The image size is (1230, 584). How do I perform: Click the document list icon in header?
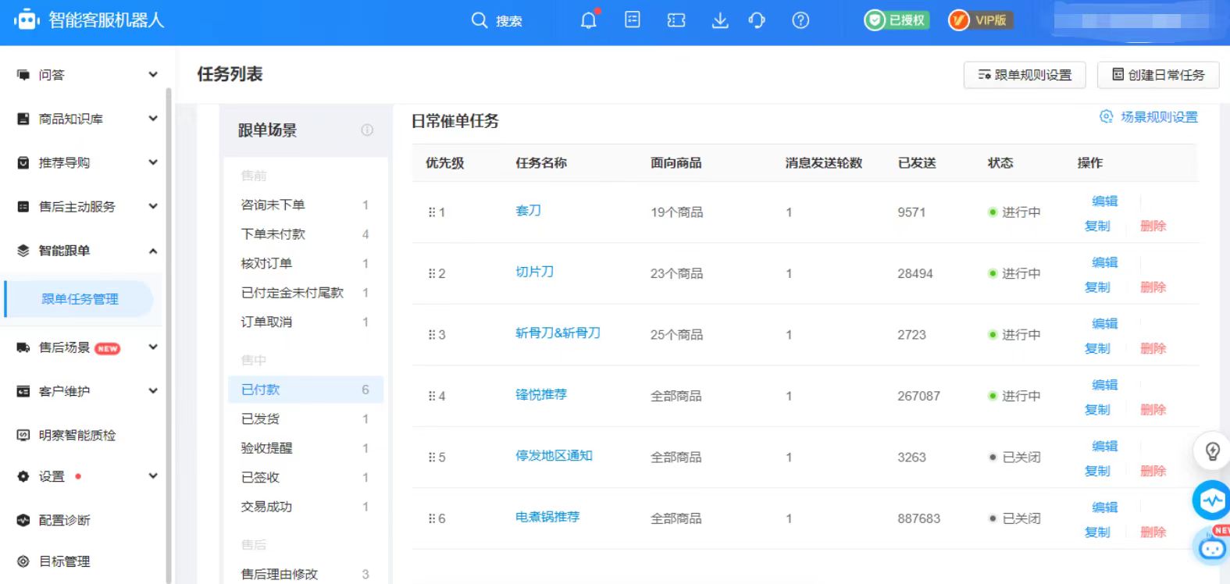[633, 20]
